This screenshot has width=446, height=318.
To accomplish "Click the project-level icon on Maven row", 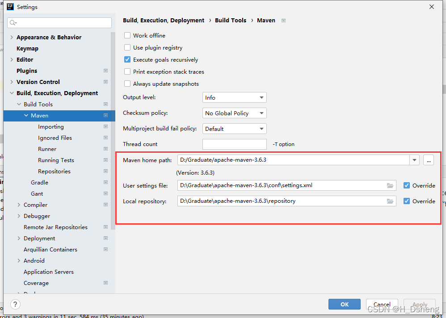I will tap(105, 115).
